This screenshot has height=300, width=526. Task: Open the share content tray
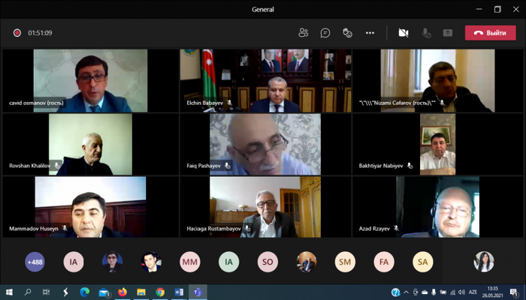pyautogui.click(x=448, y=33)
